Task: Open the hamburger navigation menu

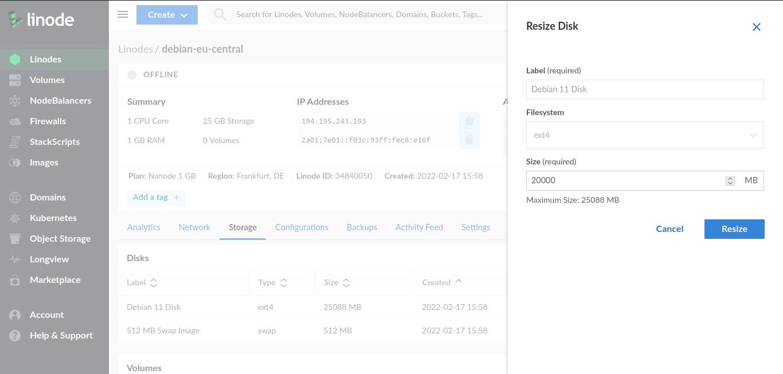Action: (123, 14)
